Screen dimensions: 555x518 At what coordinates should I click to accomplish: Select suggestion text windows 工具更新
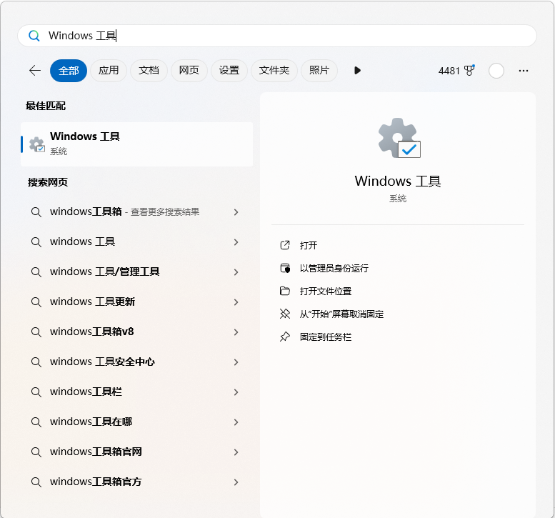click(x=92, y=302)
